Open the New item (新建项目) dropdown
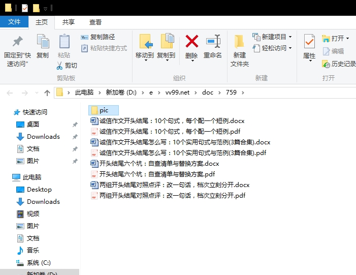This screenshot has width=356, height=275. pyautogui.click(x=272, y=37)
